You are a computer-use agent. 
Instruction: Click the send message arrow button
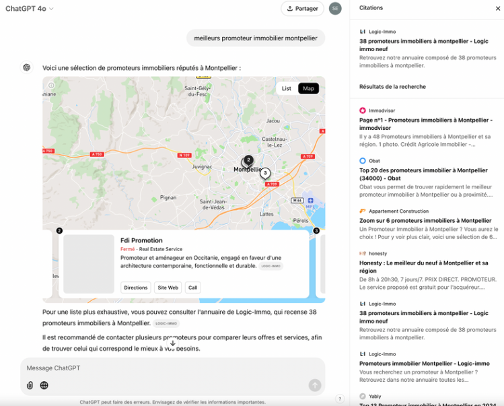tap(315, 384)
